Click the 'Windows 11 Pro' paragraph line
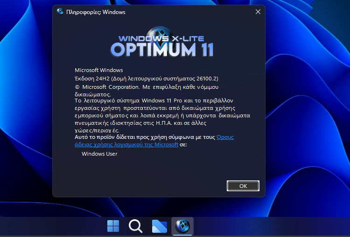The image size is (350, 237). coord(154,101)
